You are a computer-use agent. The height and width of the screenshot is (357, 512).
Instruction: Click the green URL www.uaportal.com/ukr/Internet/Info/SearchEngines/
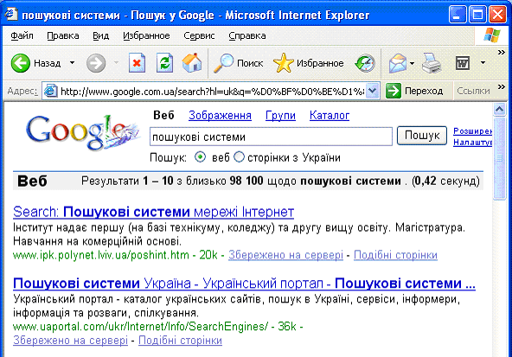141,327
